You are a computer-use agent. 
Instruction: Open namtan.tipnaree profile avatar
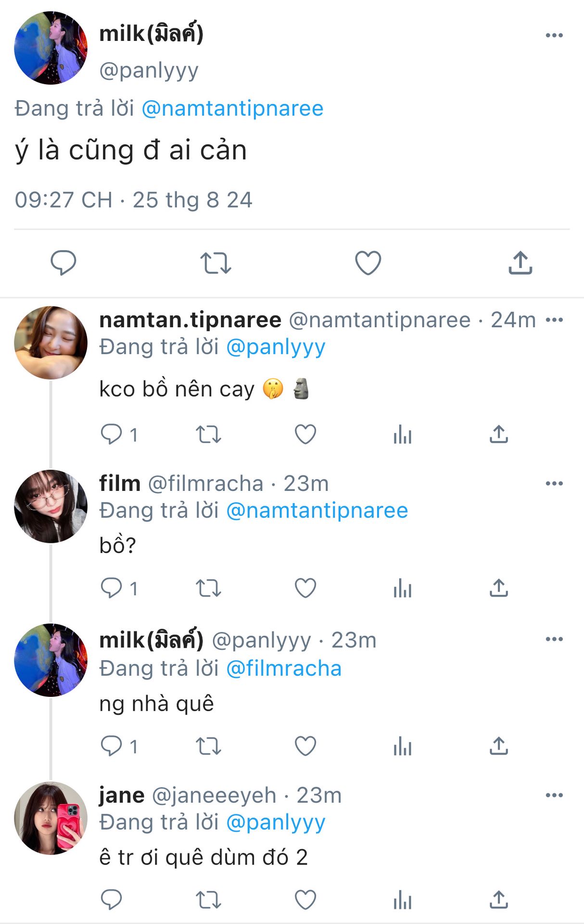[x=51, y=343]
